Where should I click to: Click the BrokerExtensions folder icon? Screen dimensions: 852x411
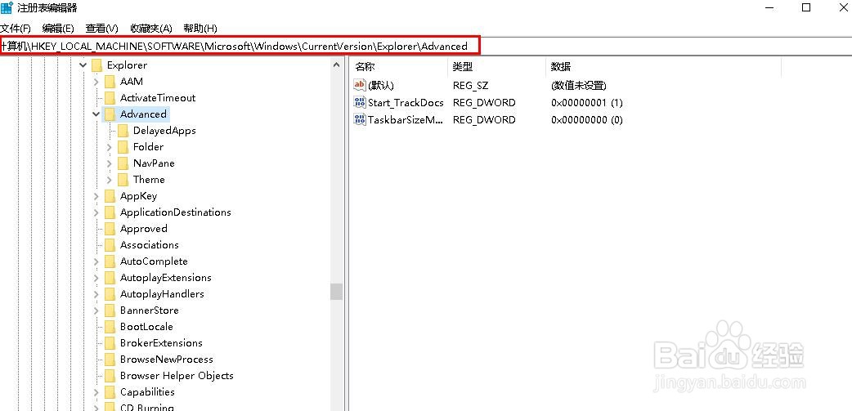point(110,342)
